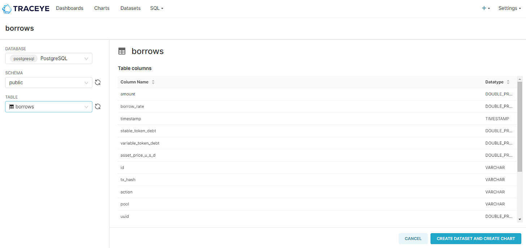Open the plus new-item menu
The height and width of the screenshot is (248, 526).
(486, 8)
